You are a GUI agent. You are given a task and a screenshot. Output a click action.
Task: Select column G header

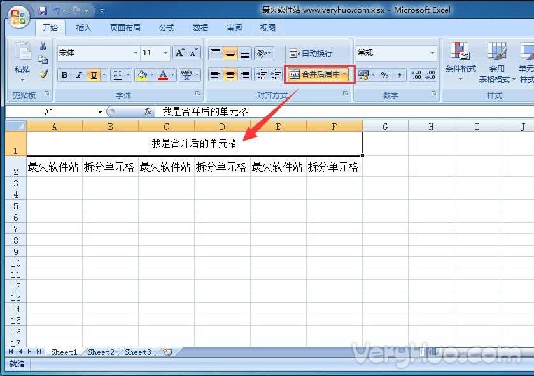[x=385, y=127]
